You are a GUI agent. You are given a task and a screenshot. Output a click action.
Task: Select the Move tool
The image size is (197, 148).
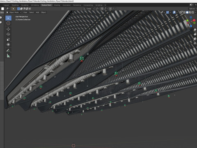pyautogui.click(x=8, y=29)
